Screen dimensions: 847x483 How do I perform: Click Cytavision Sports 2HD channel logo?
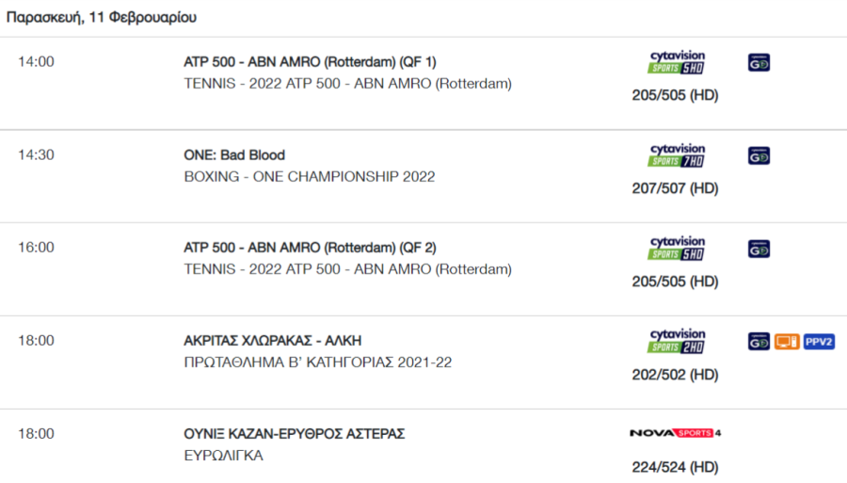coord(676,342)
